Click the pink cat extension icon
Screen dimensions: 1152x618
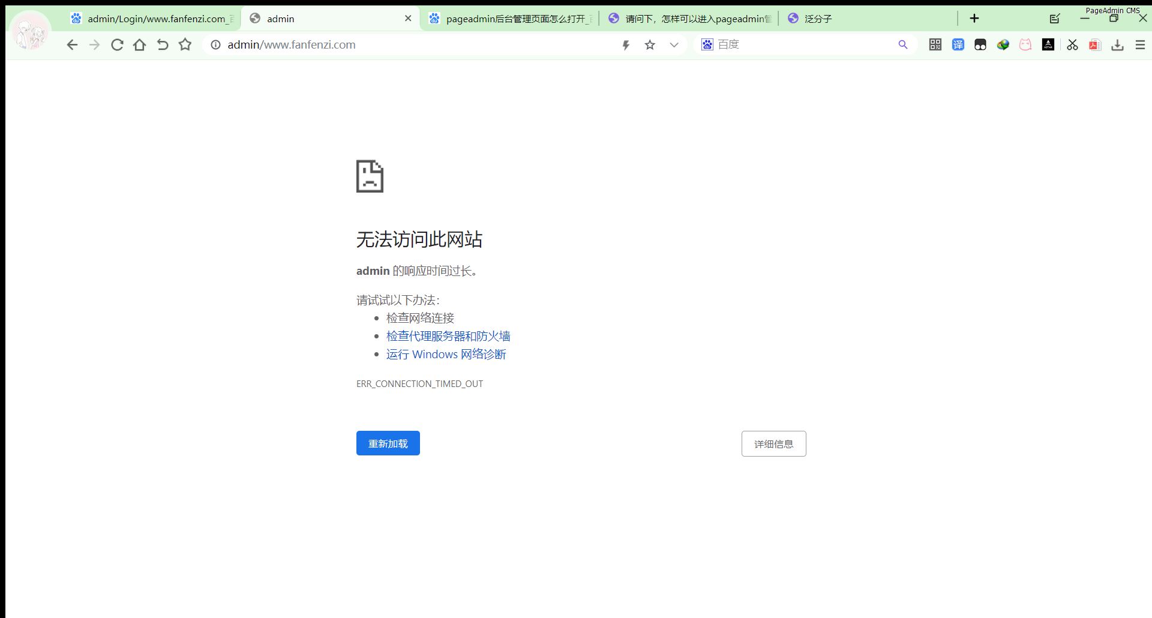coord(1025,45)
